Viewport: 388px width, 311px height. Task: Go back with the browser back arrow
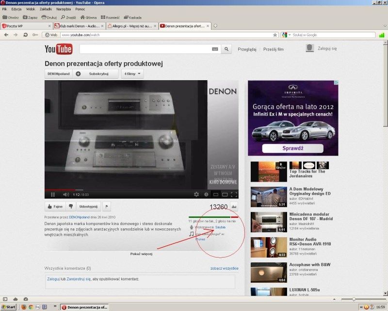coord(6,35)
